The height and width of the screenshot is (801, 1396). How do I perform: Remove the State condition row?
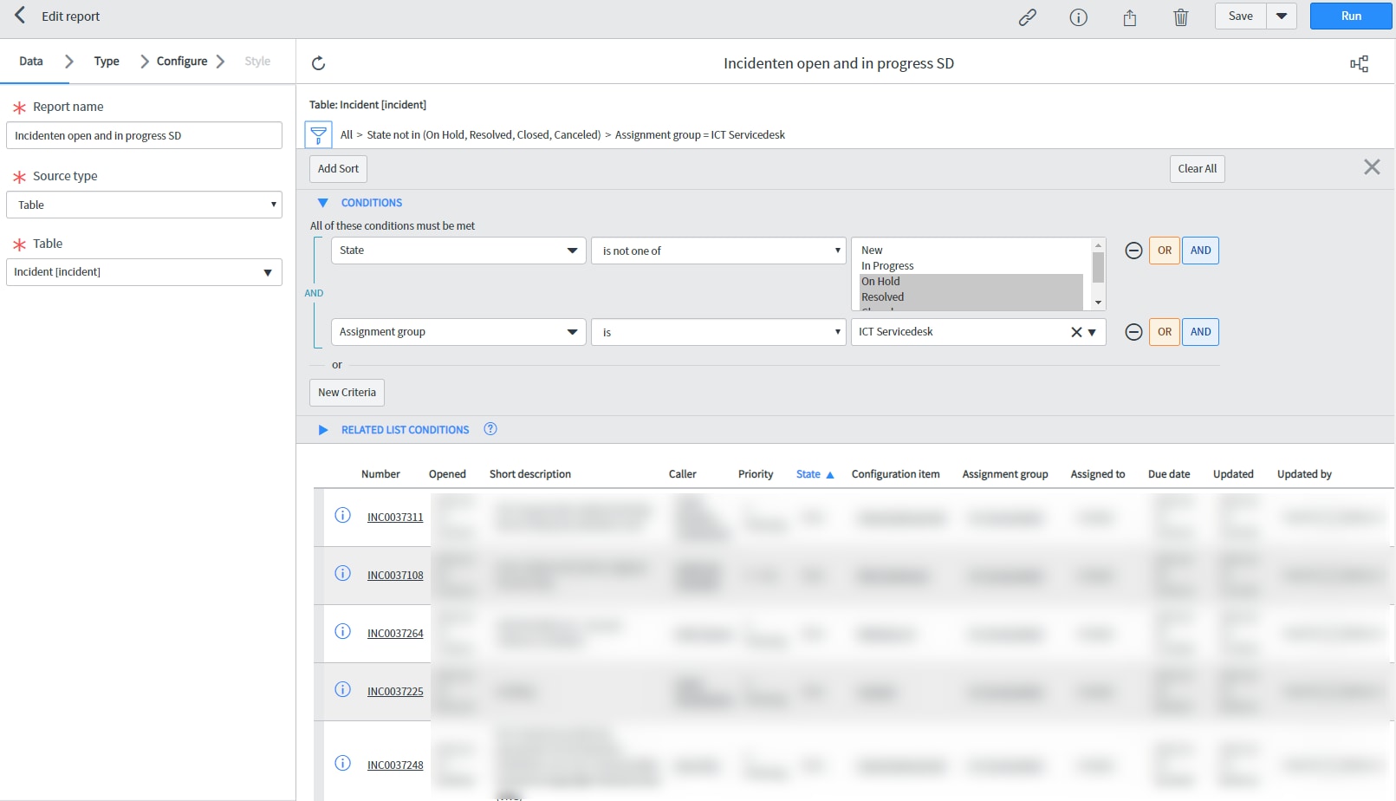1133,251
